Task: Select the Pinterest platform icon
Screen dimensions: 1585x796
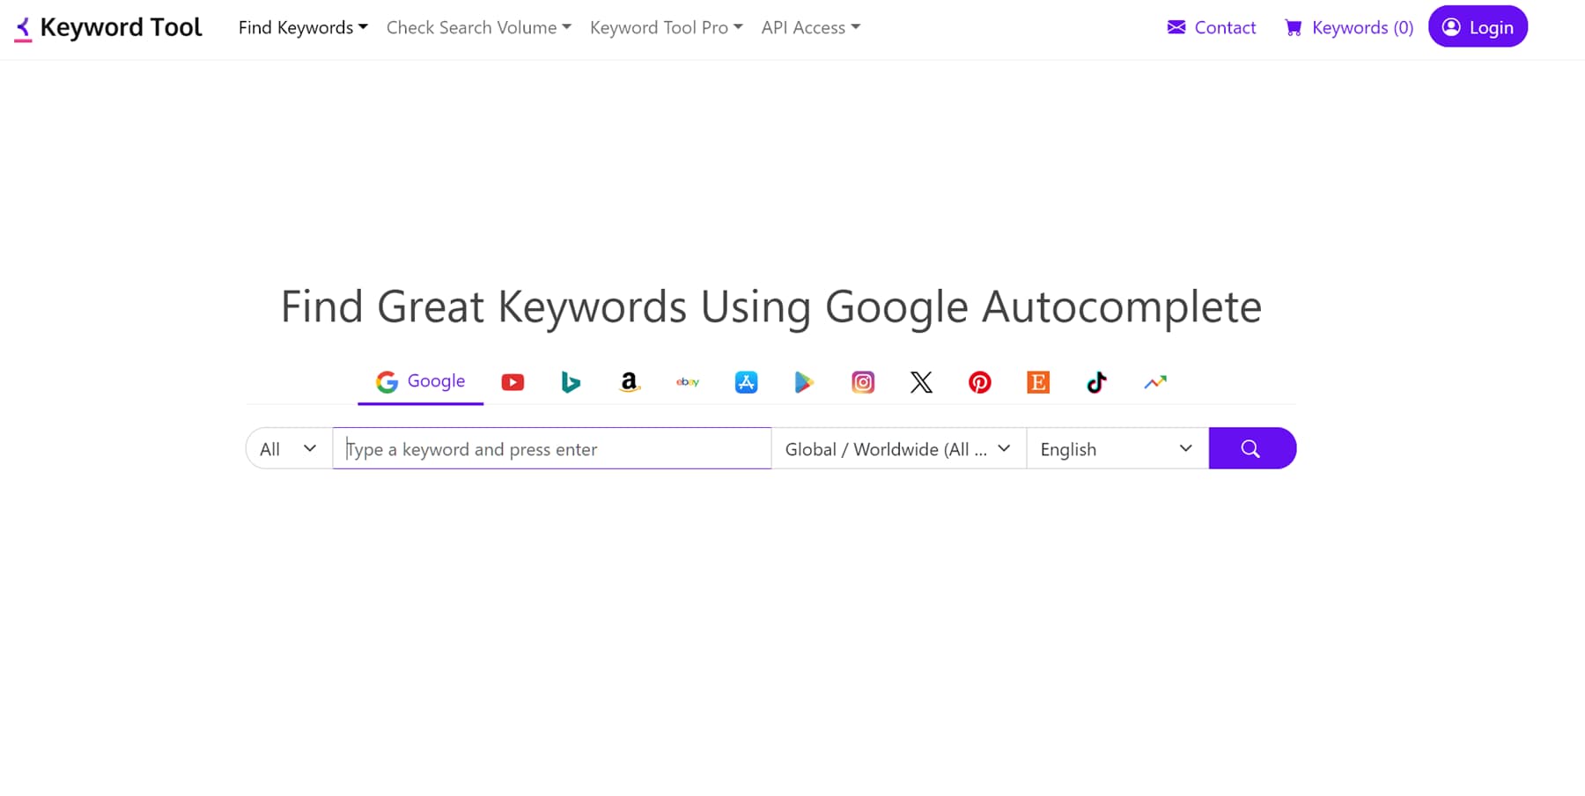Action: coord(979,381)
